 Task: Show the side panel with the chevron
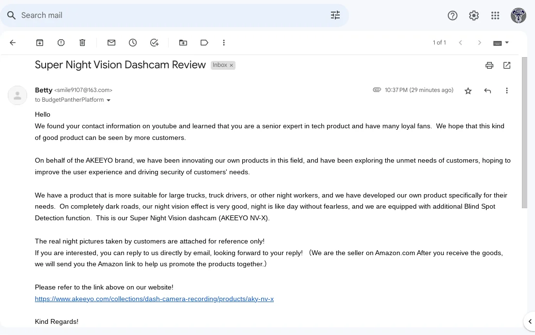tap(530, 321)
